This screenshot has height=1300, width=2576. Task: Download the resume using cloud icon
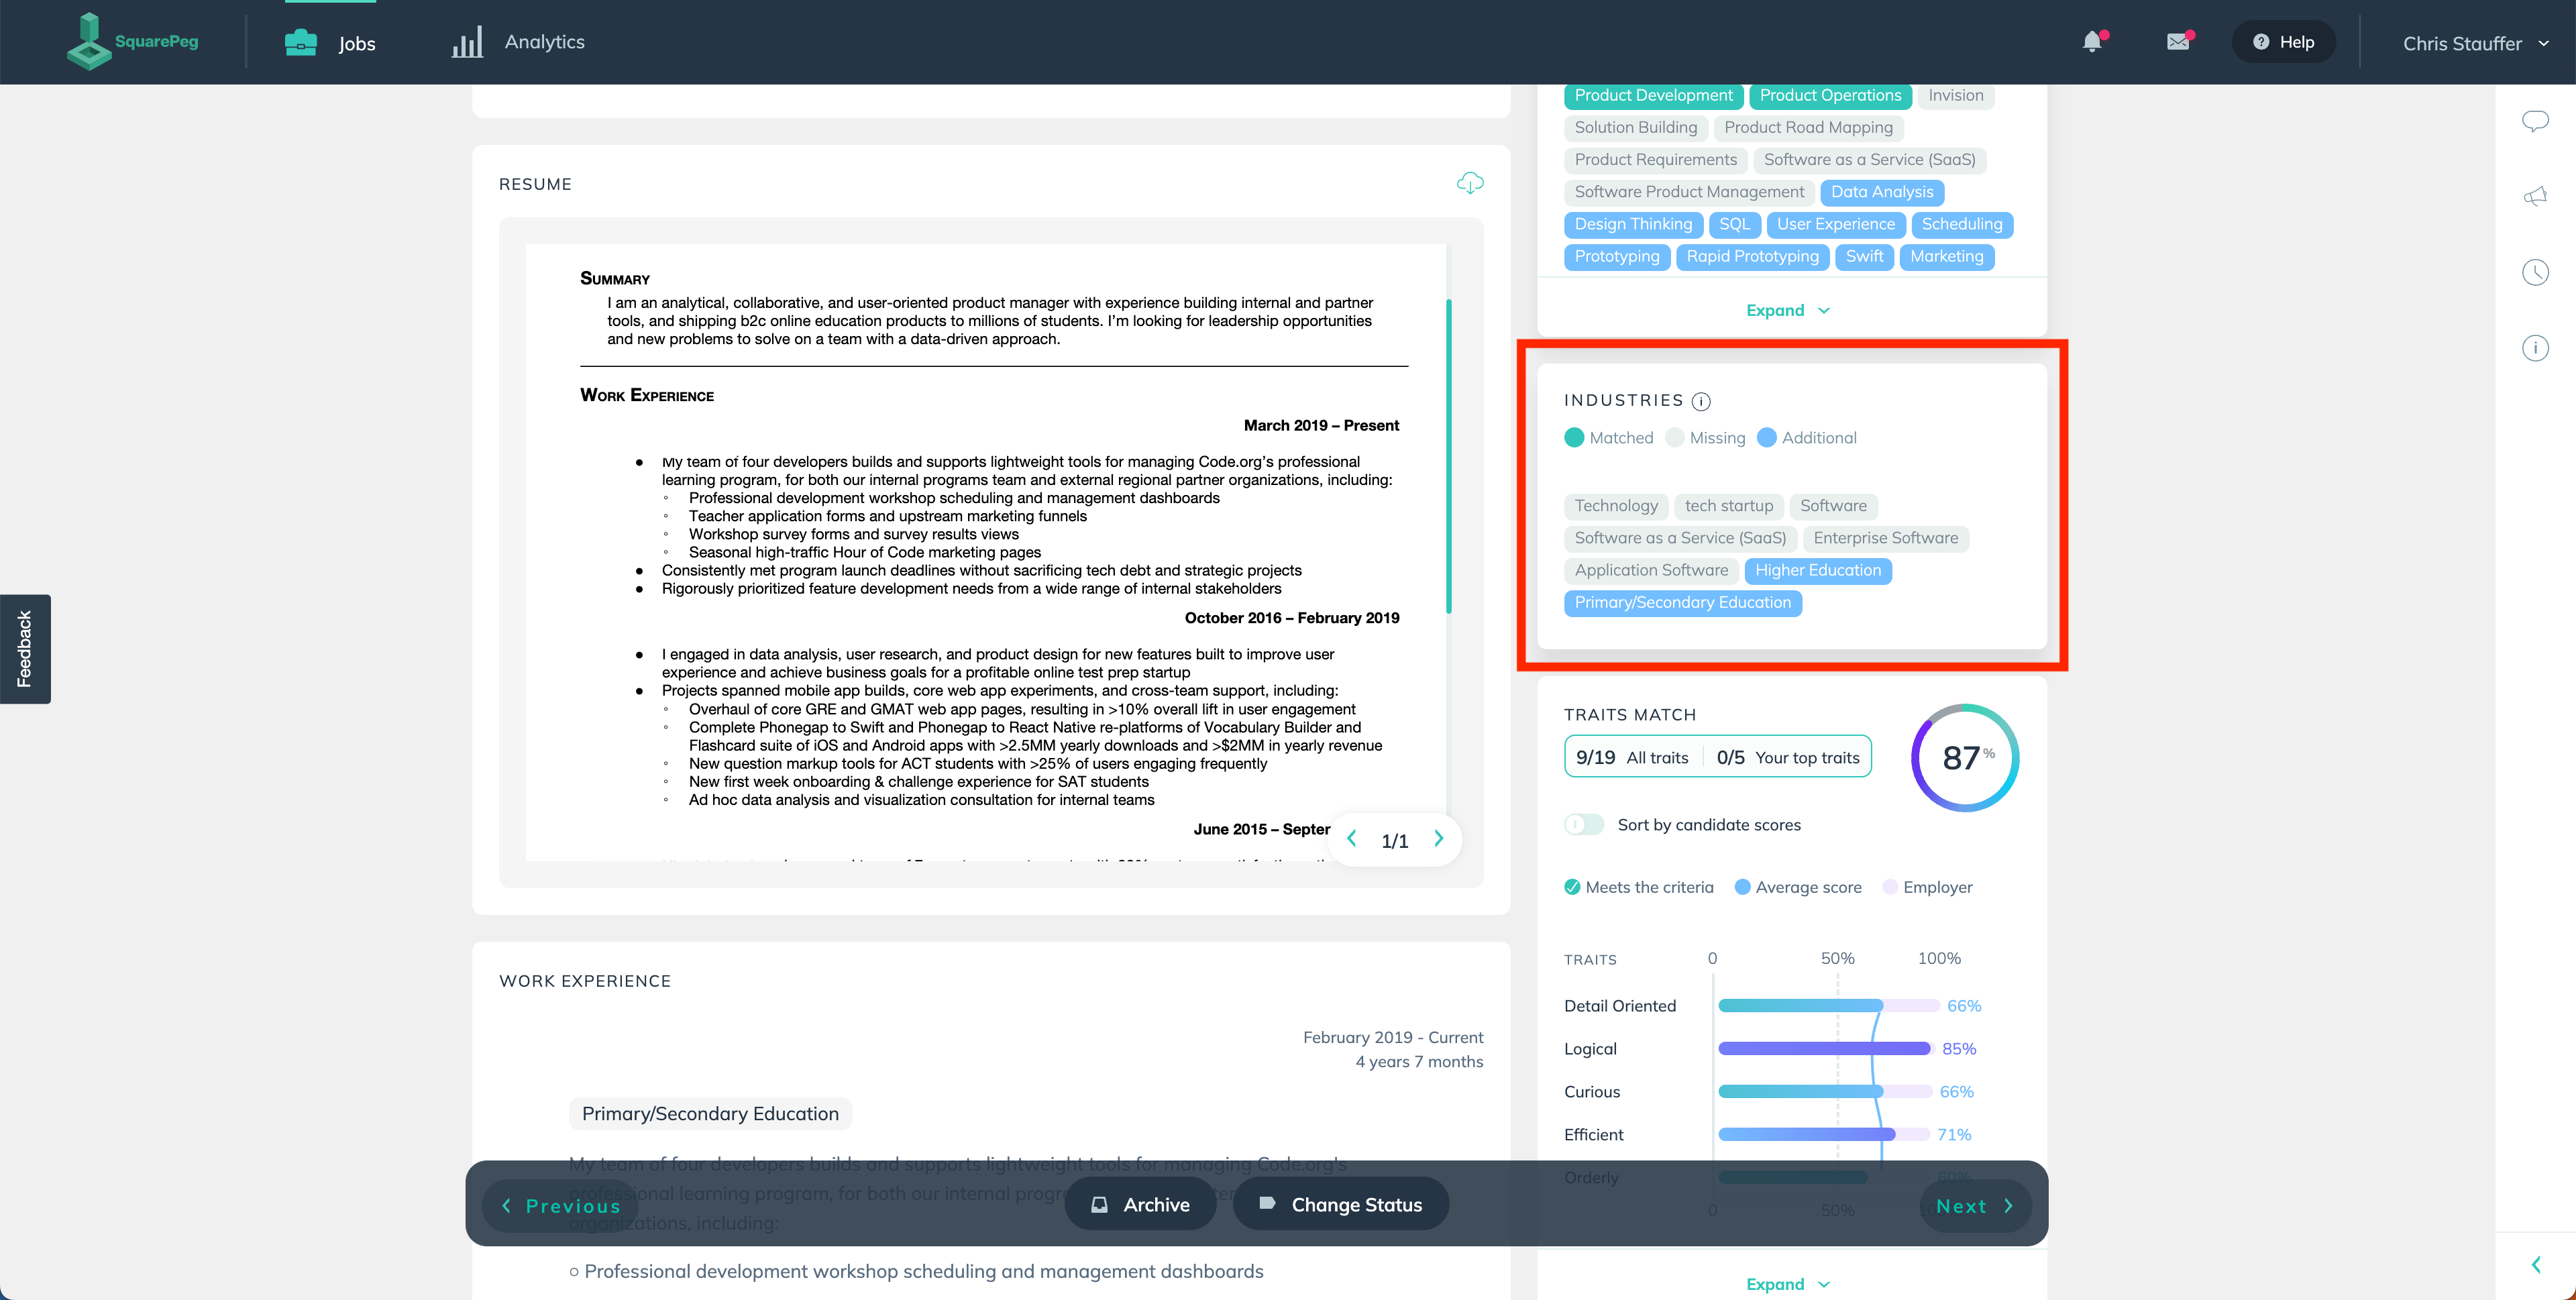(x=1470, y=183)
